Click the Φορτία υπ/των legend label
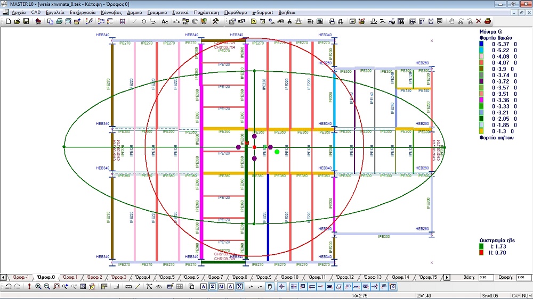Image resolution: width=533 pixels, height=299 pixels. (x=496, y=138)
